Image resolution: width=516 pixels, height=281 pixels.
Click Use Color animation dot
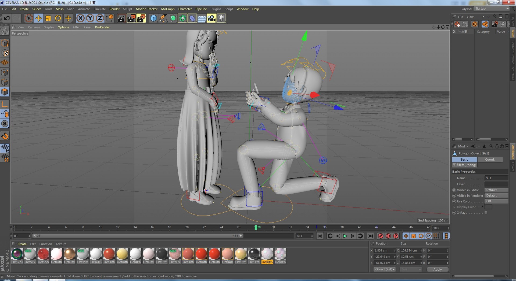click(x=454, y=201)
